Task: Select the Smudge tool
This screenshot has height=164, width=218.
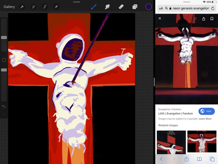Action: (x=107, y=7)
